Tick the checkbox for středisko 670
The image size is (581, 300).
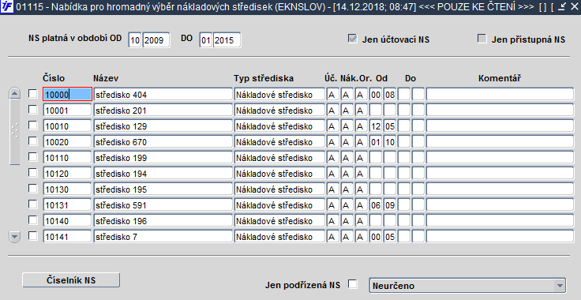pos(33,141)
